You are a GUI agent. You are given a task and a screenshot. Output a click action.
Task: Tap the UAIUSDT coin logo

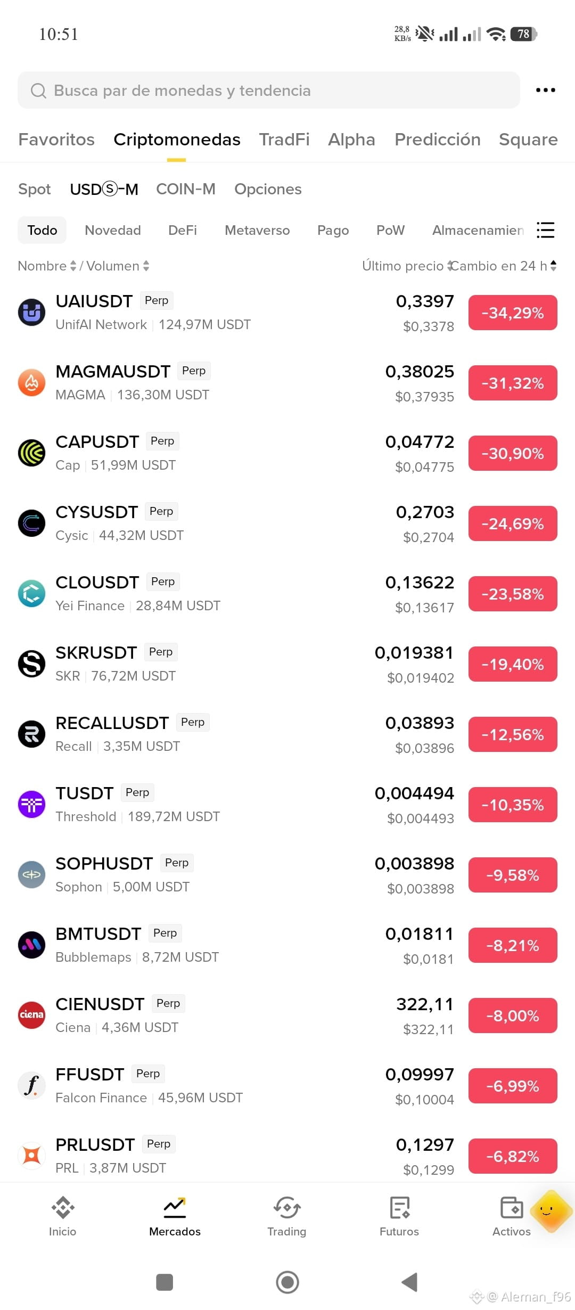coord(31,312)
